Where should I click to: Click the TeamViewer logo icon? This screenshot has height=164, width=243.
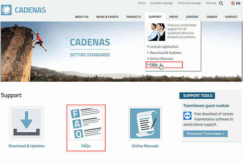[x=187, y=116]
